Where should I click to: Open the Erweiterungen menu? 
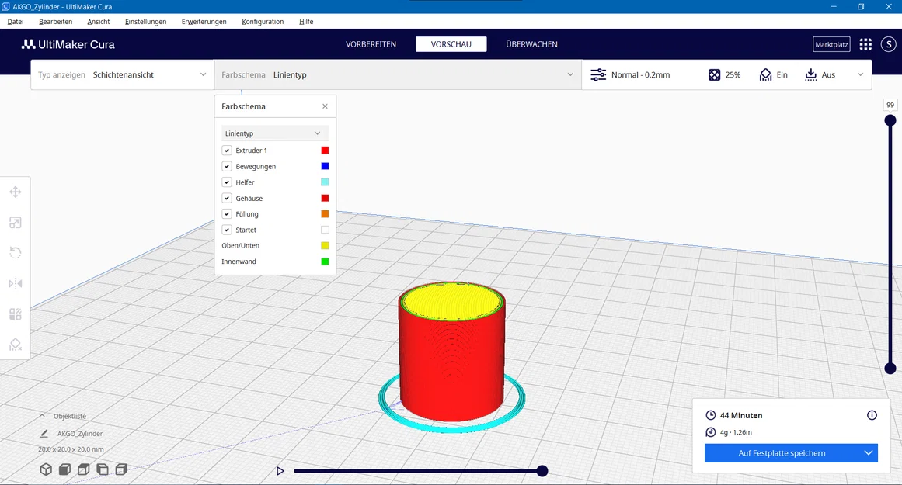click(204, 21)
